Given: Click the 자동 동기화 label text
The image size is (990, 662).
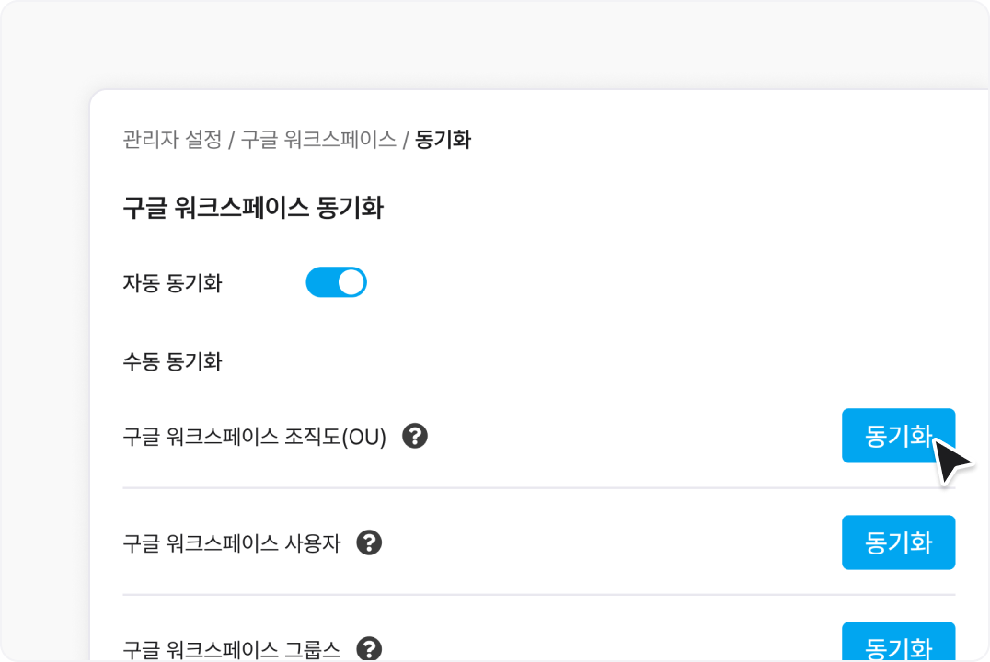Looking at the screenshot, I should coord(172,283).
